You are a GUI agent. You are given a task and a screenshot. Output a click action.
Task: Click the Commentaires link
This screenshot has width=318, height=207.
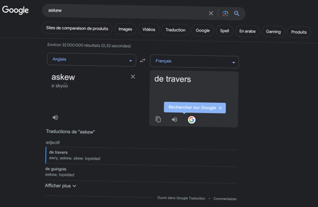225,199
